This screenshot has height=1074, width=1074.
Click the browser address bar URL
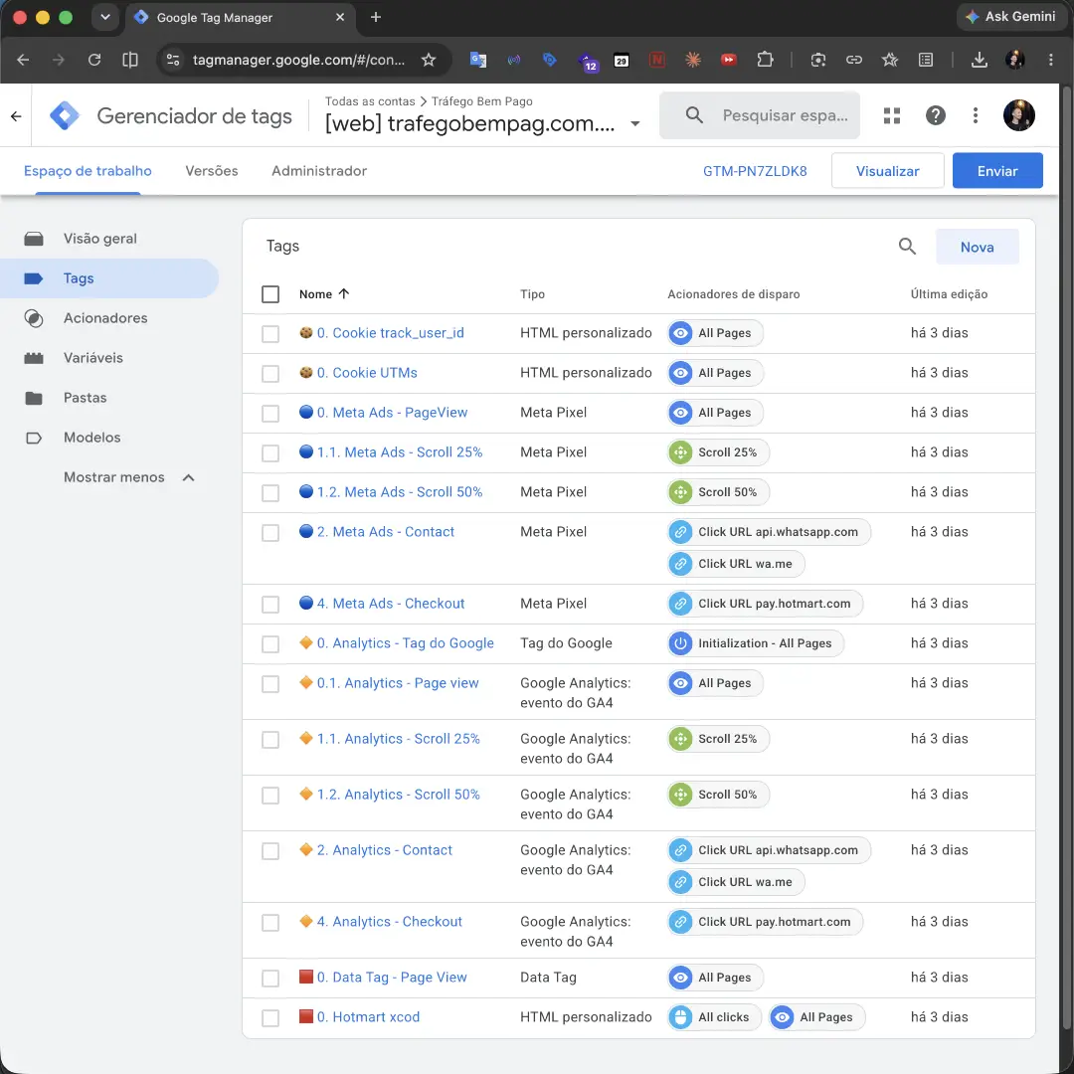(x=298, y=60)
